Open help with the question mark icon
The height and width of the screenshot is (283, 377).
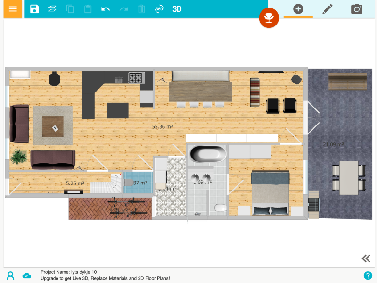coord(368,275)
